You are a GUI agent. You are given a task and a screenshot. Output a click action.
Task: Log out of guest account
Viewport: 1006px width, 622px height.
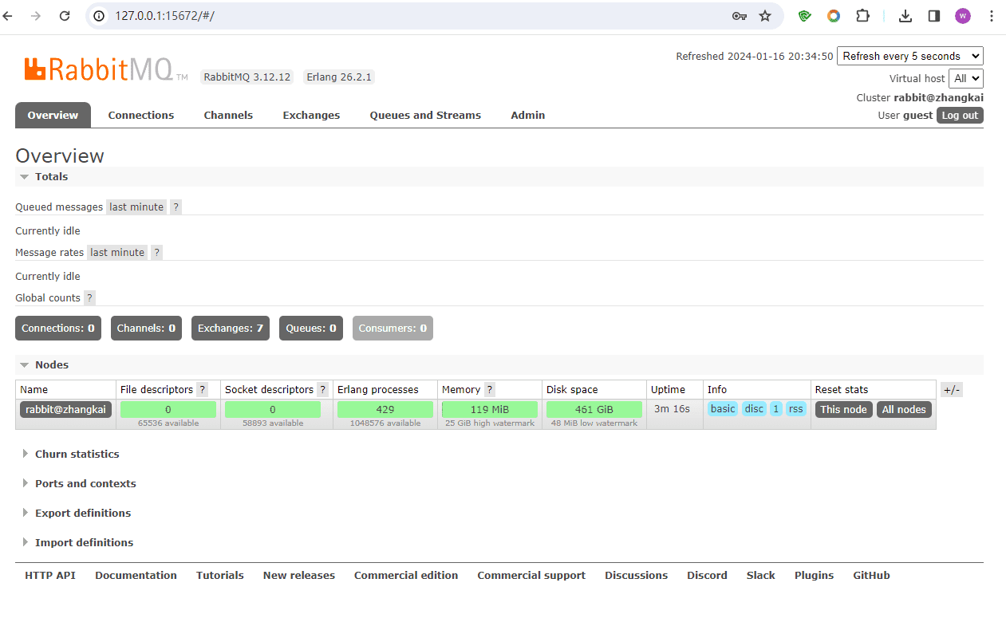[x=960, y=115]
